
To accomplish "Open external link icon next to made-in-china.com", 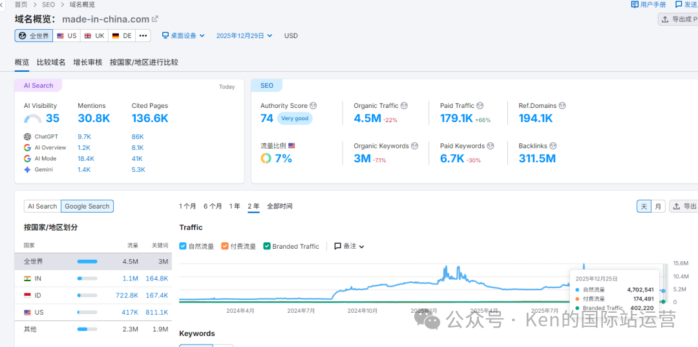I will point(155,19).
